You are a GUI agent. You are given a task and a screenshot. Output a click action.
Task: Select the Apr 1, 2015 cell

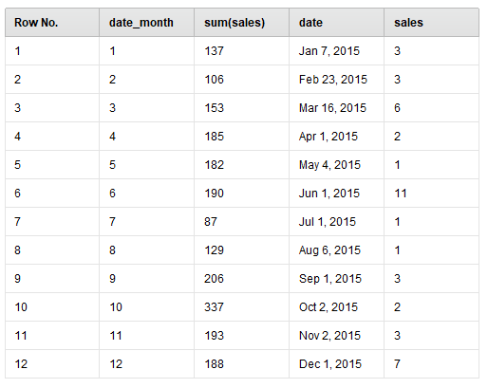click(x=336, y=137)
